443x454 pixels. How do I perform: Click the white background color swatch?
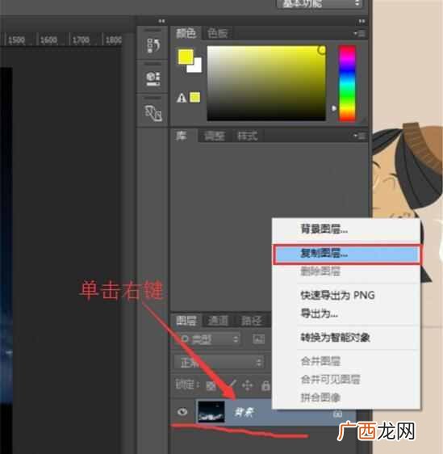196,67
